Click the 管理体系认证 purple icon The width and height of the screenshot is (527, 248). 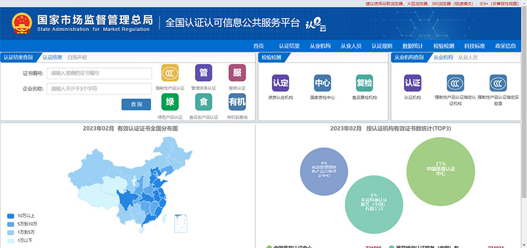[203, 73]
